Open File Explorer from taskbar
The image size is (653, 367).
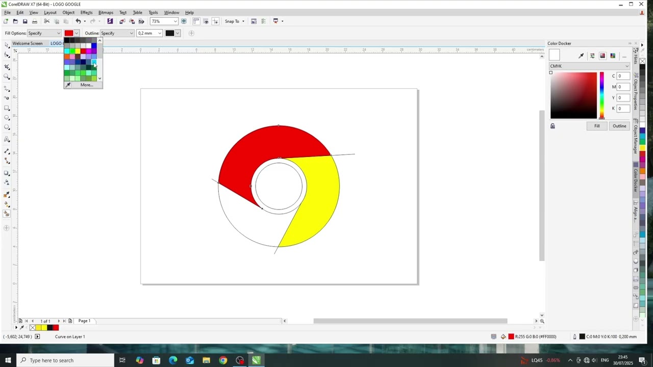pos(206,360)
